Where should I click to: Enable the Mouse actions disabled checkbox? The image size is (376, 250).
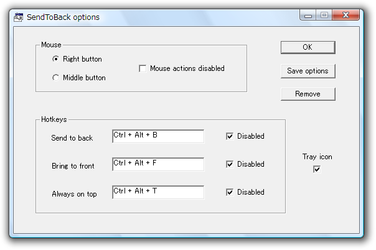(143, 68)
